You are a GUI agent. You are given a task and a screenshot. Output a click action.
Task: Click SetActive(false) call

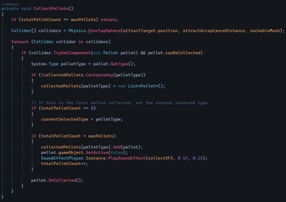pyautogui.click(x=105, y=153)
